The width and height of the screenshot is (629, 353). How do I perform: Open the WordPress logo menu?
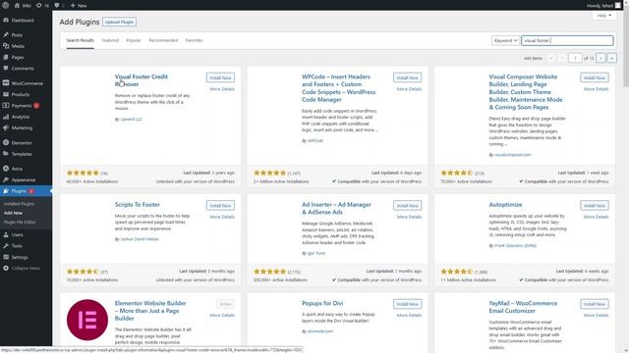tap(6, 5)
